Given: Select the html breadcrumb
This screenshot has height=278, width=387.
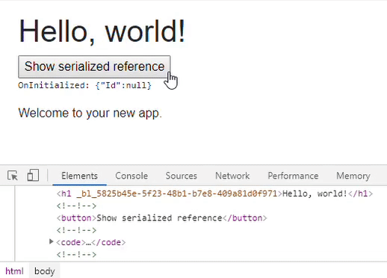Looking at the screenshot, I should click(14, 271).
